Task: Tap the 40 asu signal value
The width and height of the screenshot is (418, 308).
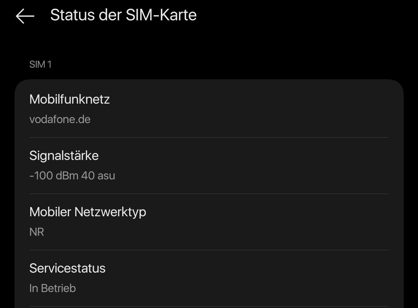Action: pos(98,176)
